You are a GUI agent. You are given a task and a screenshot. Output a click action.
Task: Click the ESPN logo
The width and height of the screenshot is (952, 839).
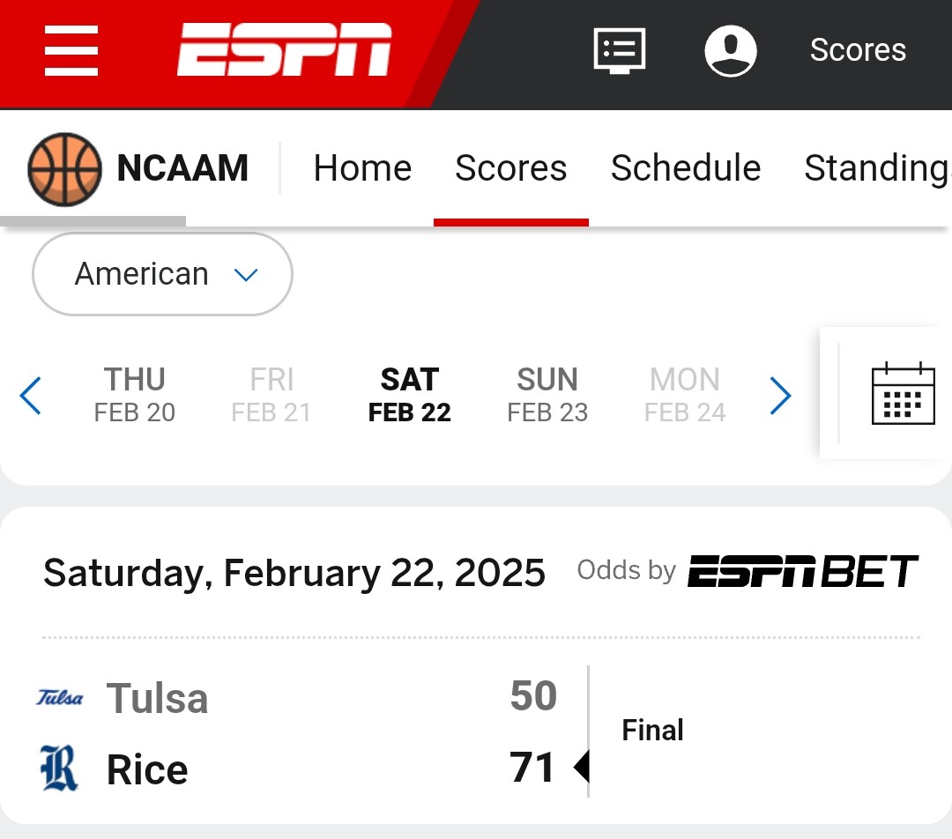point(284,50)
